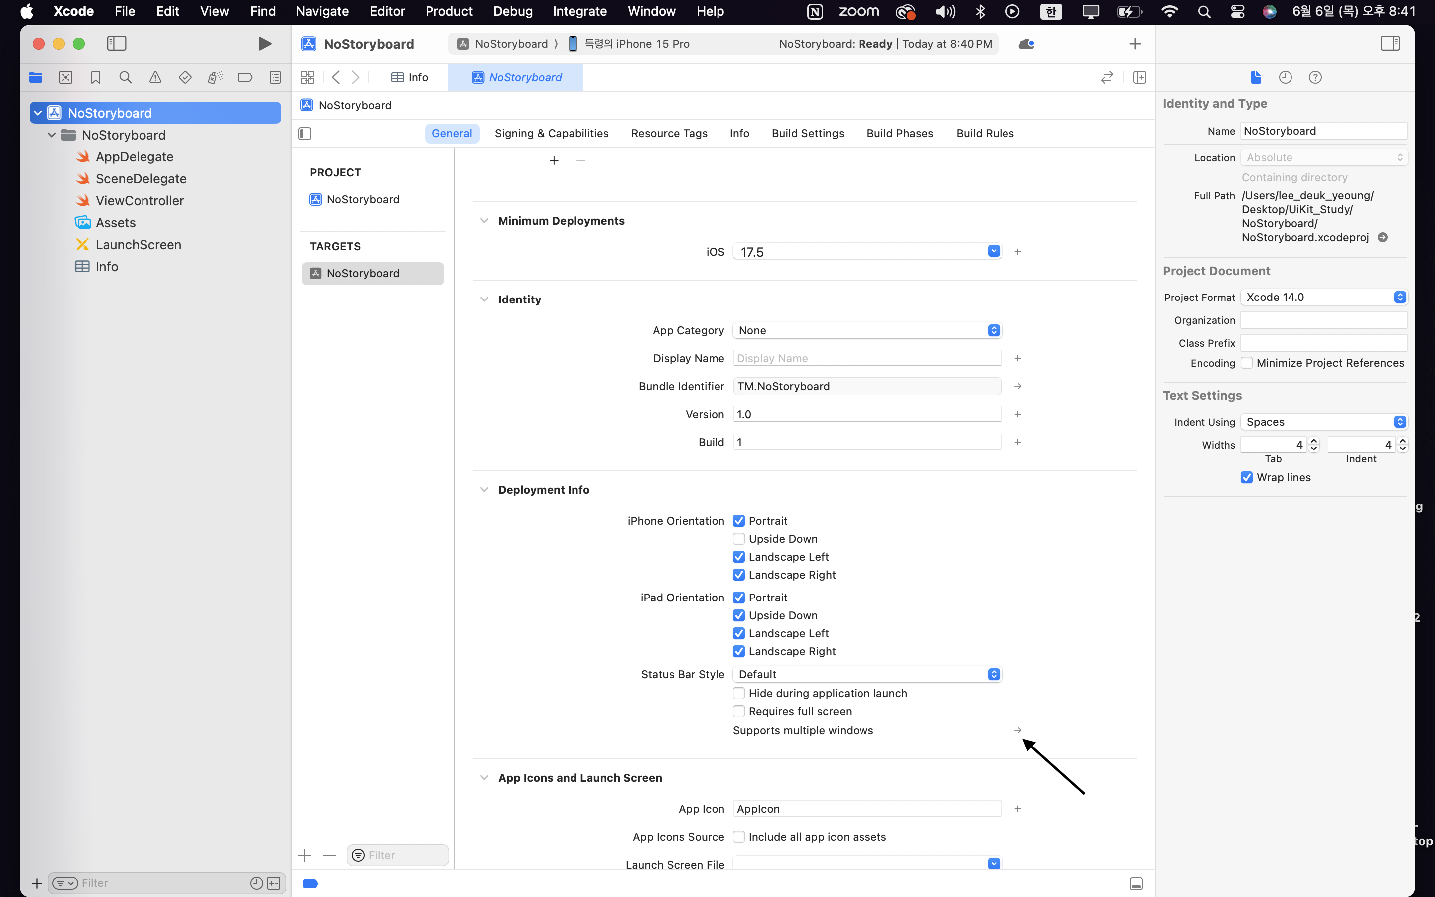
Task: Run the project with the Play button
Action: (264, 43)
